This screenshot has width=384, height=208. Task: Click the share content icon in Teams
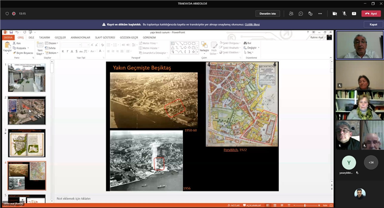[x=354, y=14]
